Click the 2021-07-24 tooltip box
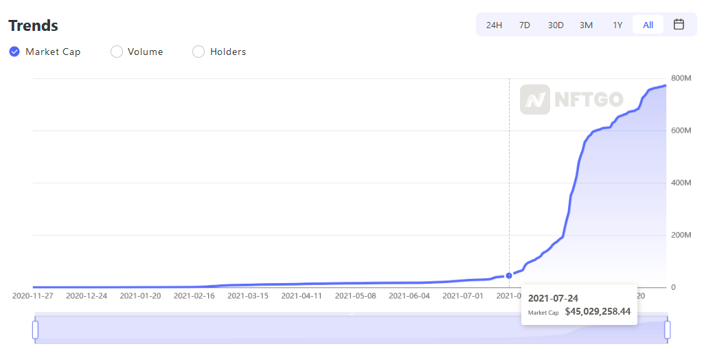This screenshot has height=349, width=704. (x=579, y=304)
